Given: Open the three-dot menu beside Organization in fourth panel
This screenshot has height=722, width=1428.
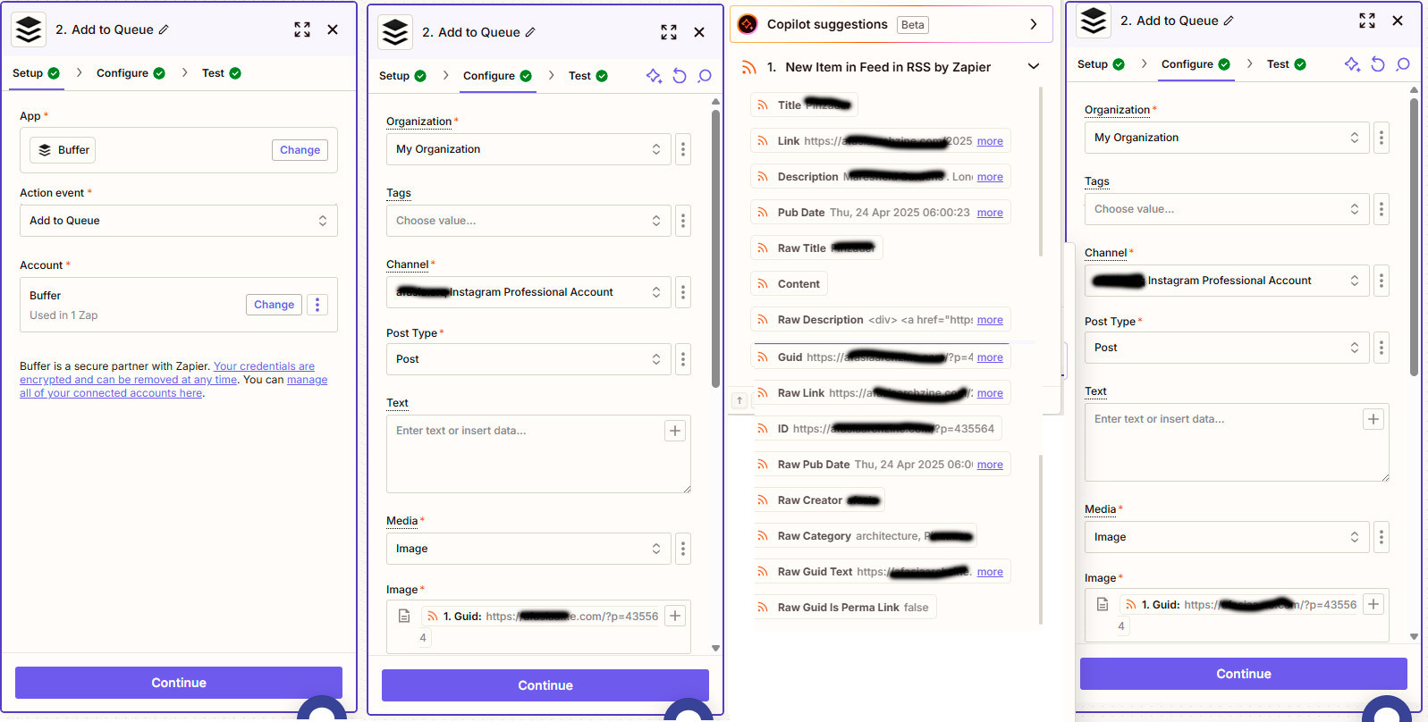Looking at the screenshot, I should pos(1382,138).
